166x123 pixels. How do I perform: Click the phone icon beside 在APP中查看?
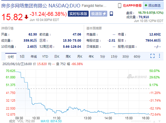(x=120, y=6)
